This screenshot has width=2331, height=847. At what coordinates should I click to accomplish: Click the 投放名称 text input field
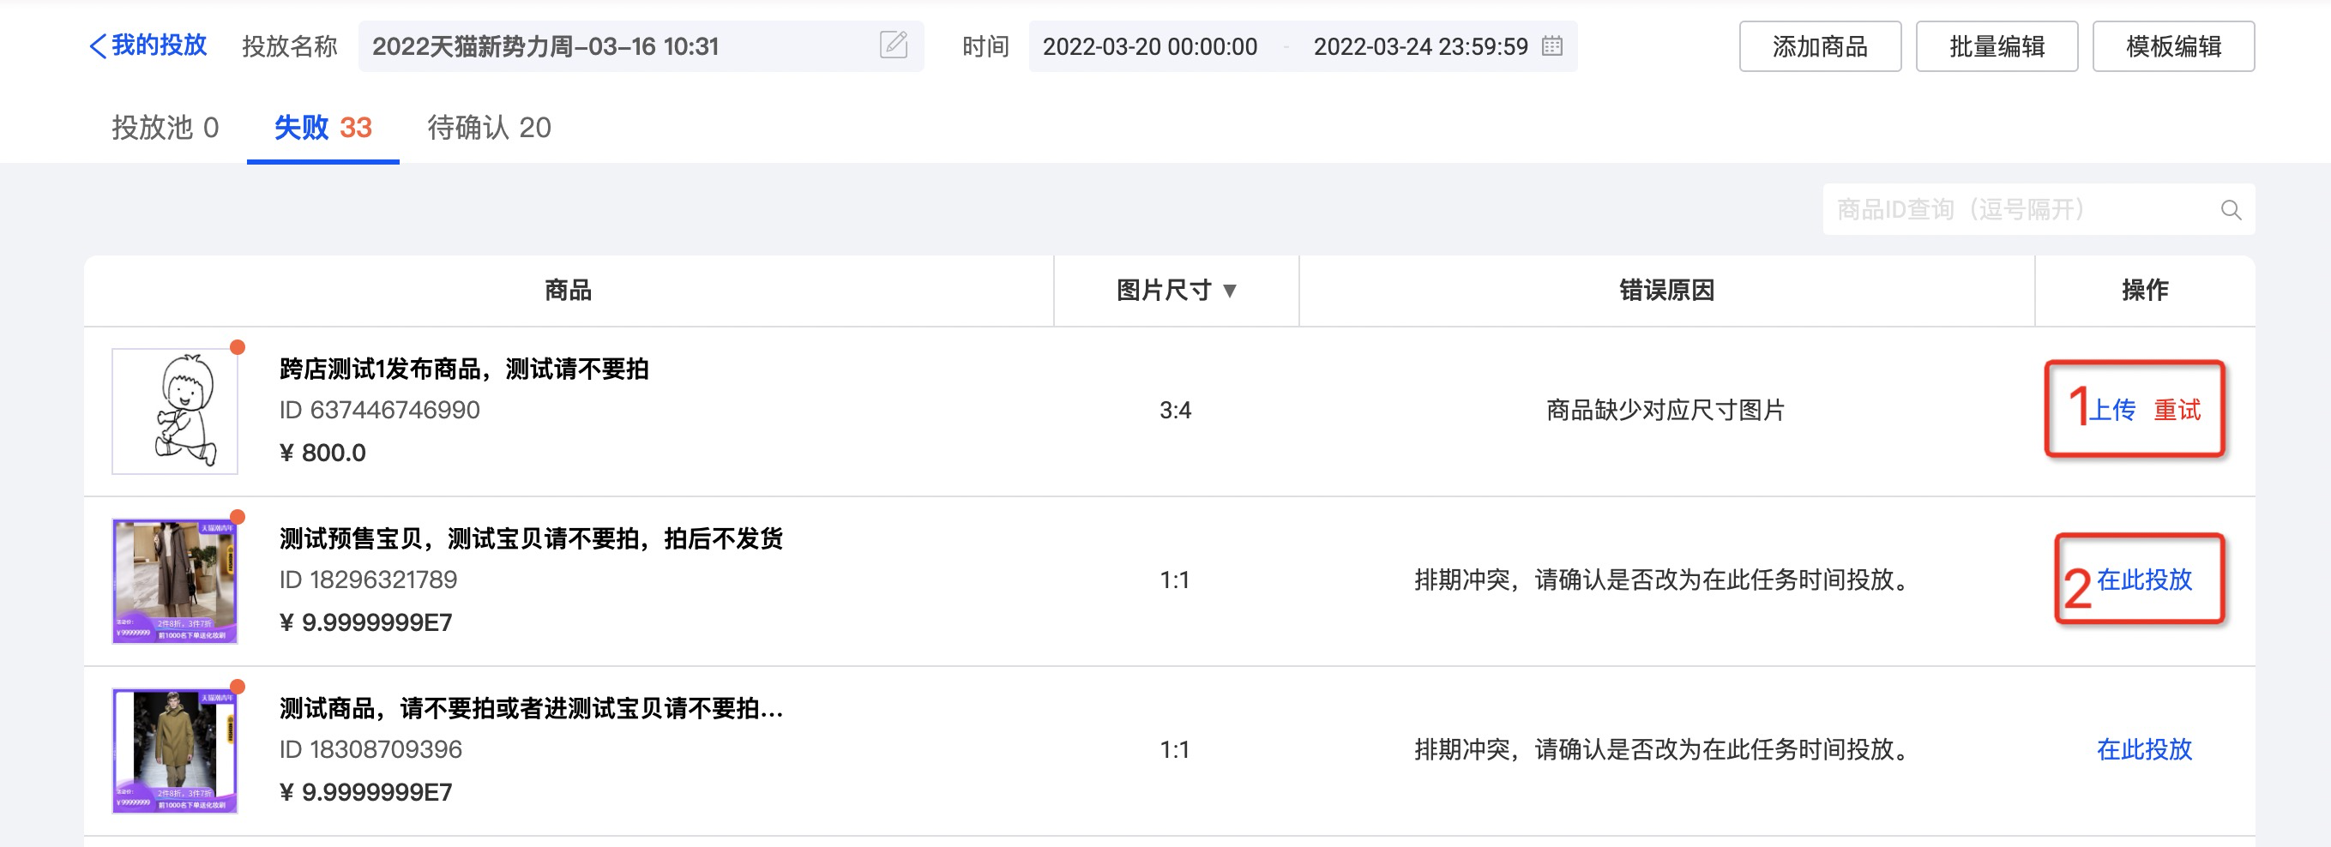[x=615, y=46]
